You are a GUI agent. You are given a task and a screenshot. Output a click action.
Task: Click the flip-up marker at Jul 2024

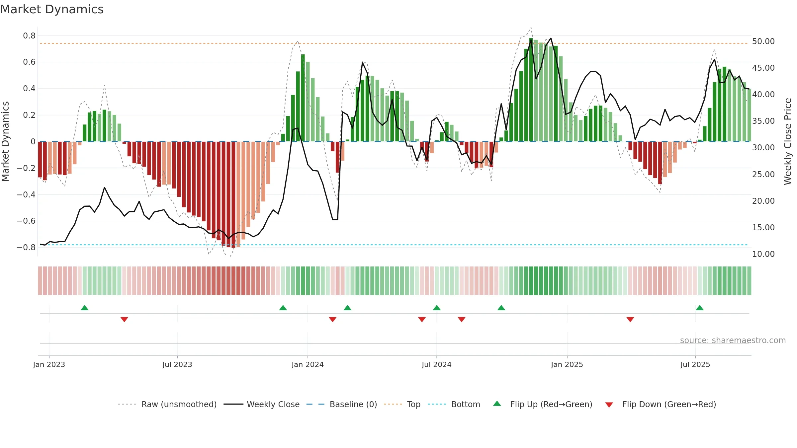tap(437, 308)
